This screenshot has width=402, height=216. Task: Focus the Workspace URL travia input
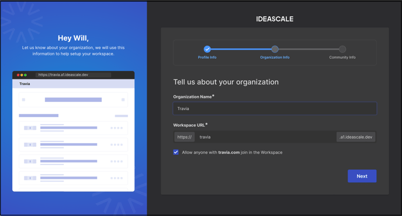coord(265,137)
